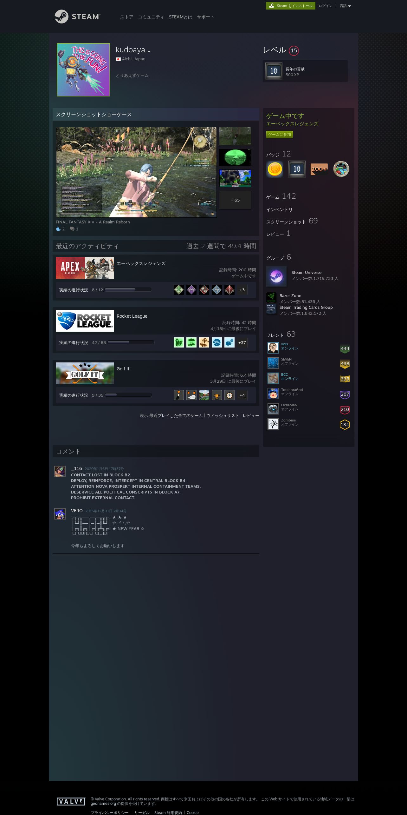Click the Golf It! progress bar 9 / 35

(x=128, y=395)
